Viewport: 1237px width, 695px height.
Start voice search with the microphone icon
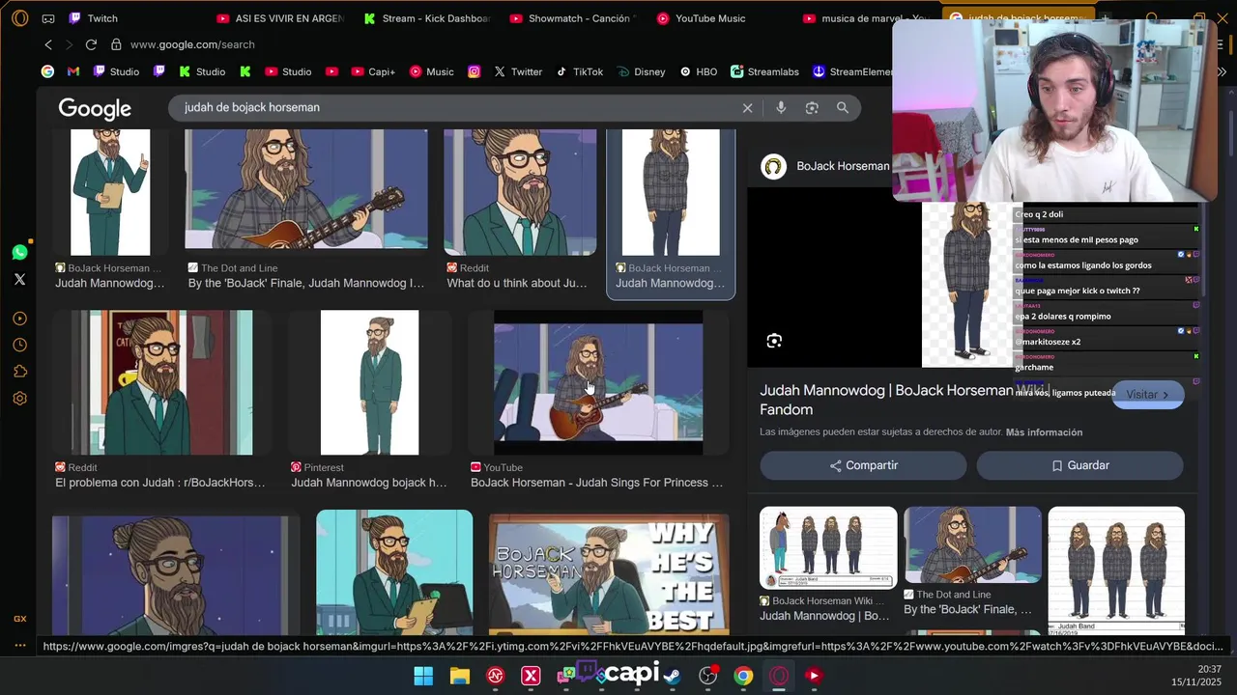pyautogui.click(x=781, y=108)
